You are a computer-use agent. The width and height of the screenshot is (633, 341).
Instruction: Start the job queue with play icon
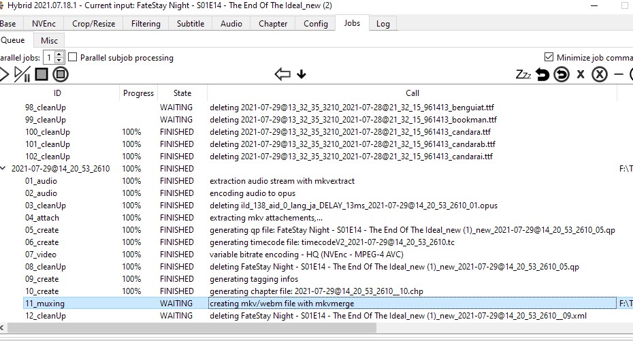[x=3, y=74]
